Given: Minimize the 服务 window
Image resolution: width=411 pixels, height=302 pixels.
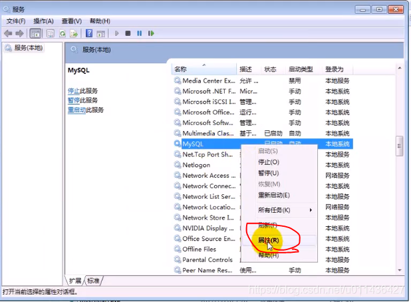Looking at the screenshot, I should point(362,10).
